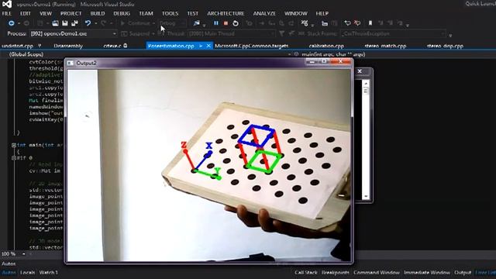Click the Save All toolbar icon
Image resolution: width=496 pixels, height=279 pixels.
click(x=74, y=23)
